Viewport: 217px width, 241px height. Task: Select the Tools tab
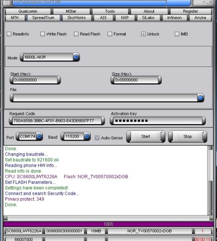point(110,11)
